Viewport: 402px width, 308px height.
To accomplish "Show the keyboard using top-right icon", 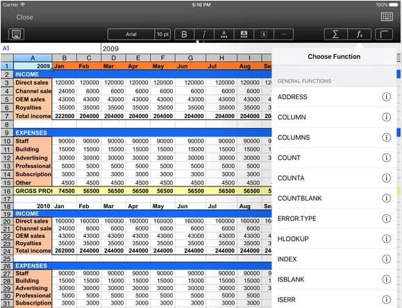I will click(x=387, y=17).
